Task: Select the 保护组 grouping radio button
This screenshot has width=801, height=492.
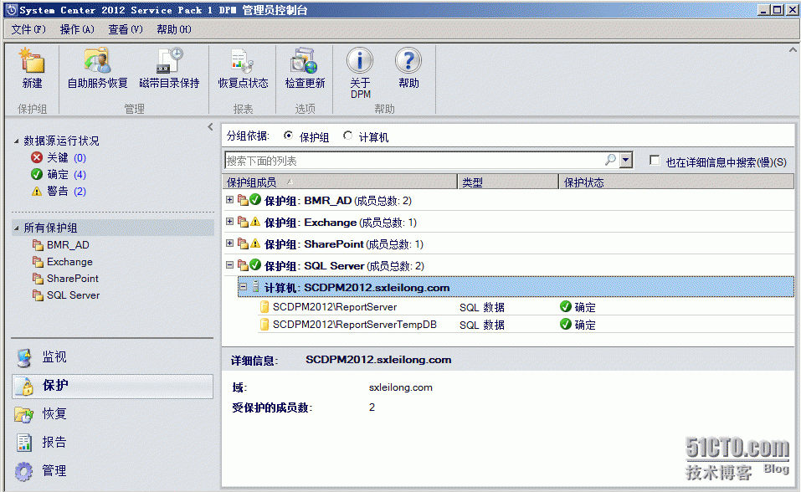Action: click(289, 136)
